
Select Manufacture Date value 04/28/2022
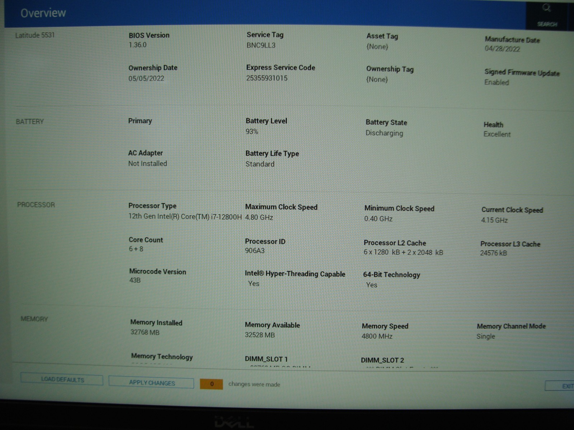502,49
